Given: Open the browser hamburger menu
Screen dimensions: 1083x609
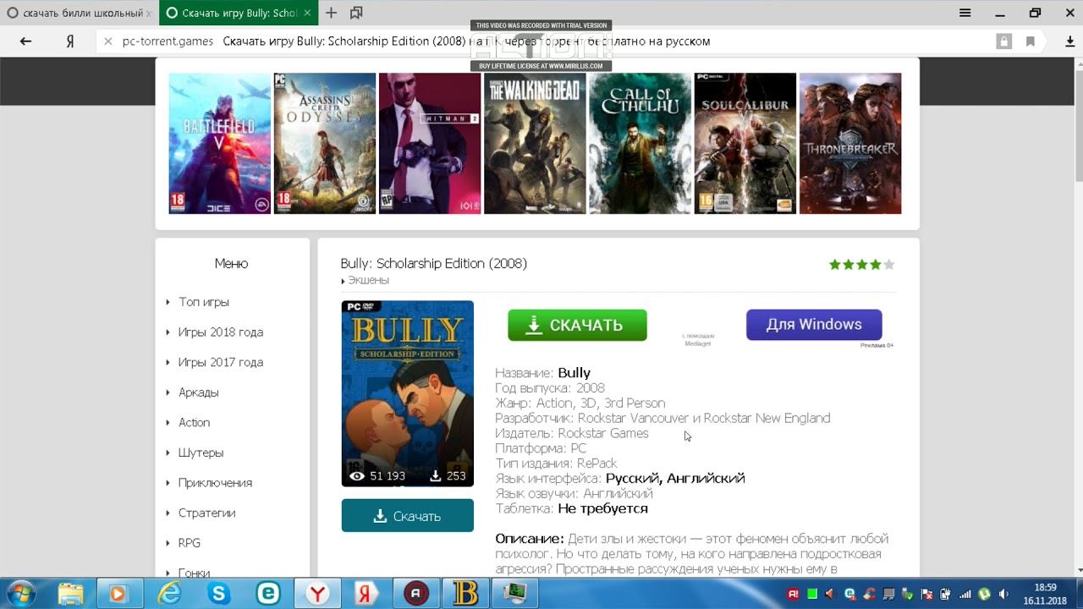Looking at the screenshot, I should [965, 13].
